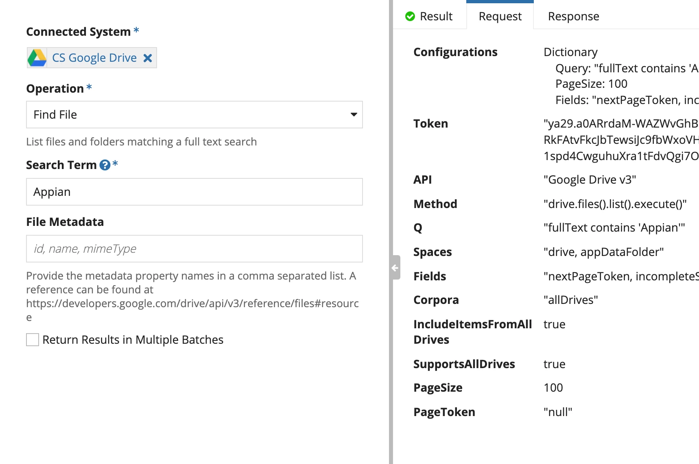
Task: Click the IncludeItemsFromAllDrives true value
Action: 554,324
